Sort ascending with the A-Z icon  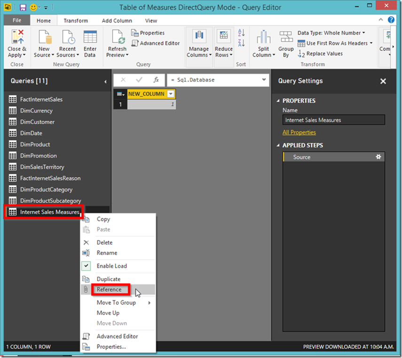coord(241,32)
